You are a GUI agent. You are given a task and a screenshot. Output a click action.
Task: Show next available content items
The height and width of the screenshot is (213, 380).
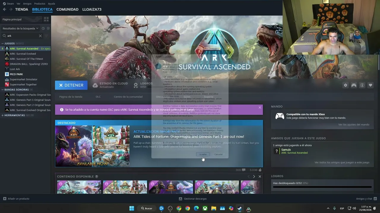pos(254,177)
